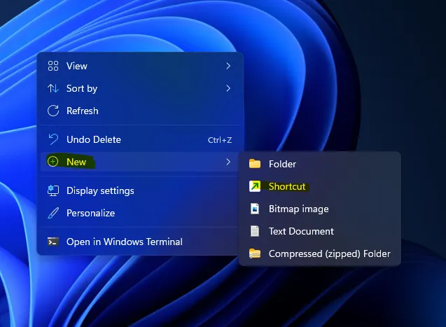Click the Undo Delete arrow icon

pyautogui.click(x=53, y=139)
